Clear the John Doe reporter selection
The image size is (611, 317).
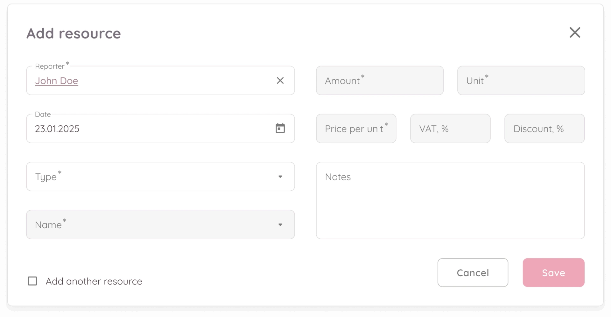[280, 81]
